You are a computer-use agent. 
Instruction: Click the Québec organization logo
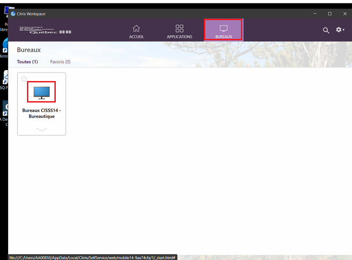click(x=45, y=30)
